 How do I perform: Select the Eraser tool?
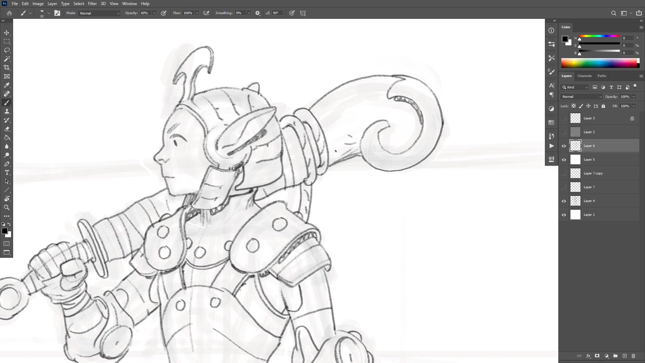pos(7,129)
